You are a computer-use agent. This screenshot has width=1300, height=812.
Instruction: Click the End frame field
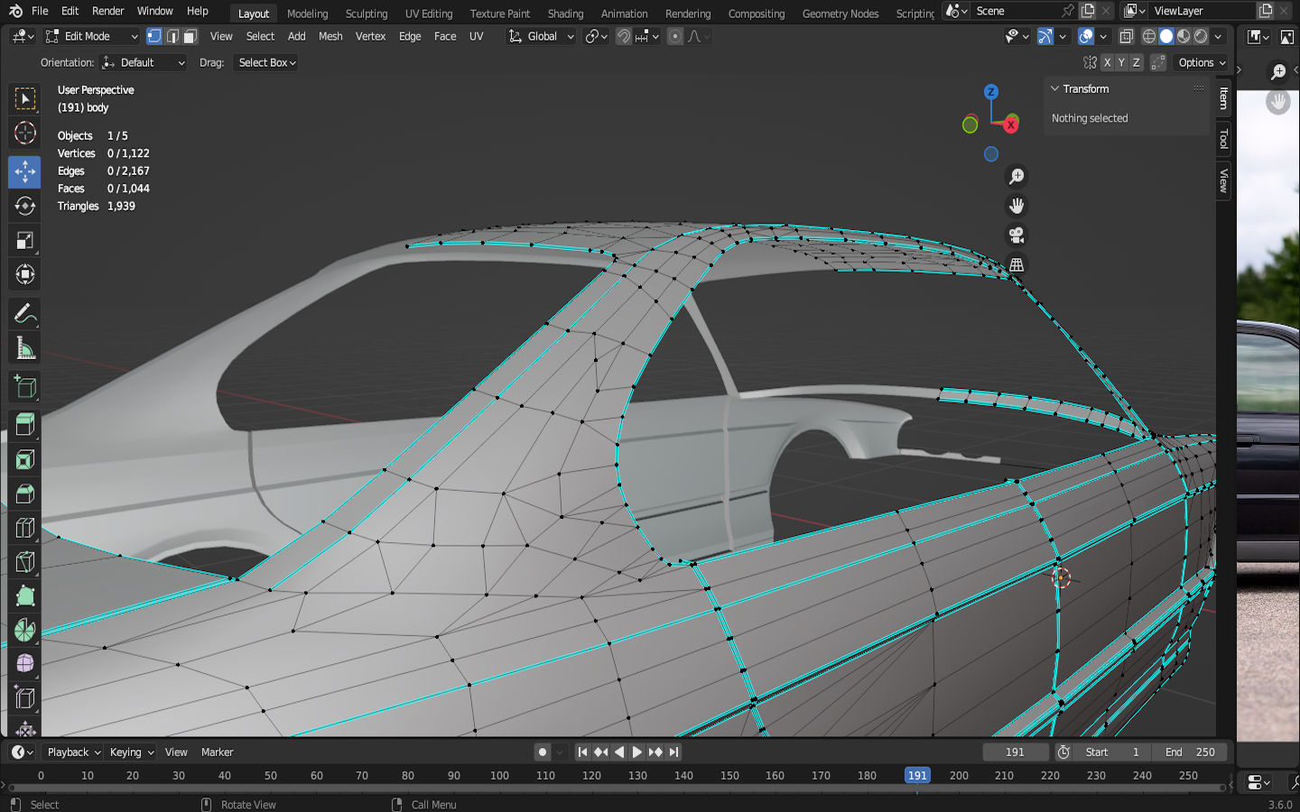(x=1189, y=752)
